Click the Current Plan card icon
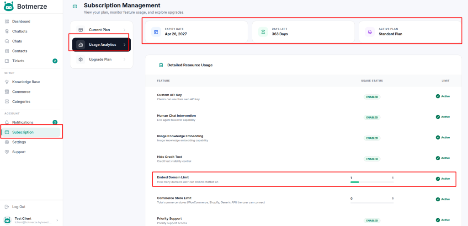Viewport: 468px width, 226px height. (80, 30)
